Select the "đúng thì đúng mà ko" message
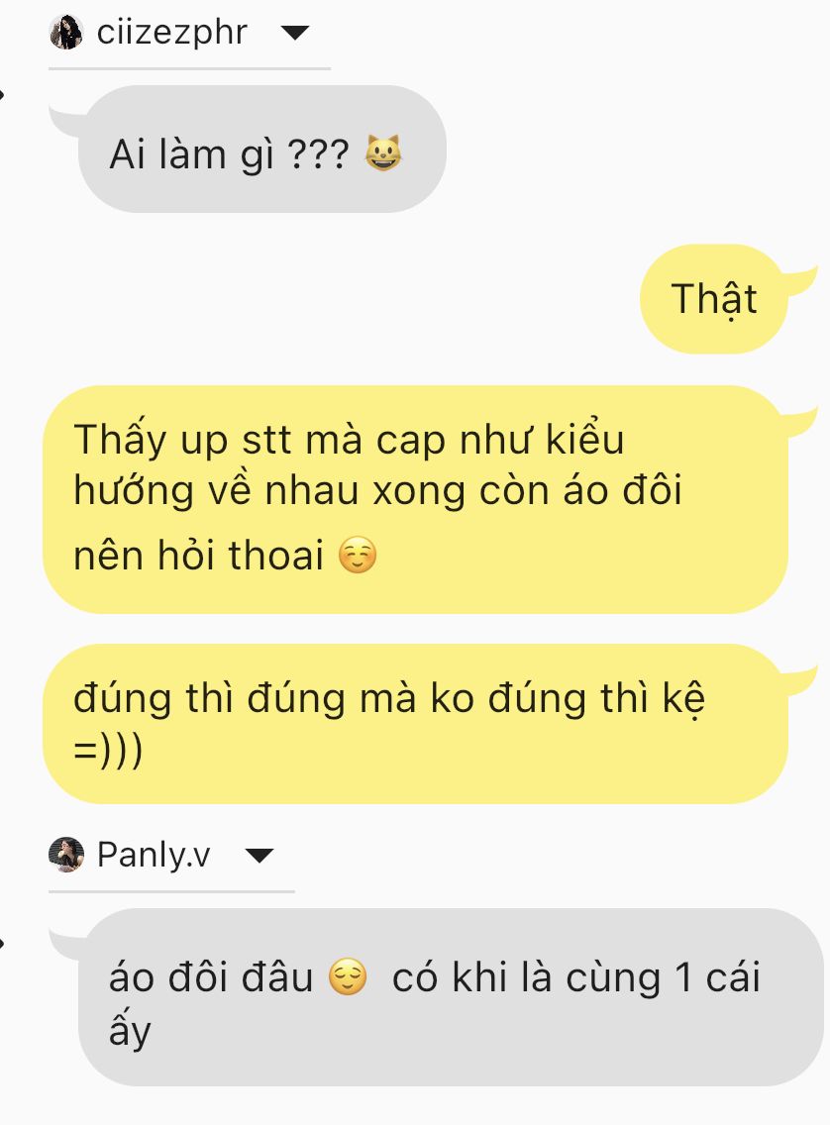 point(415,723)
